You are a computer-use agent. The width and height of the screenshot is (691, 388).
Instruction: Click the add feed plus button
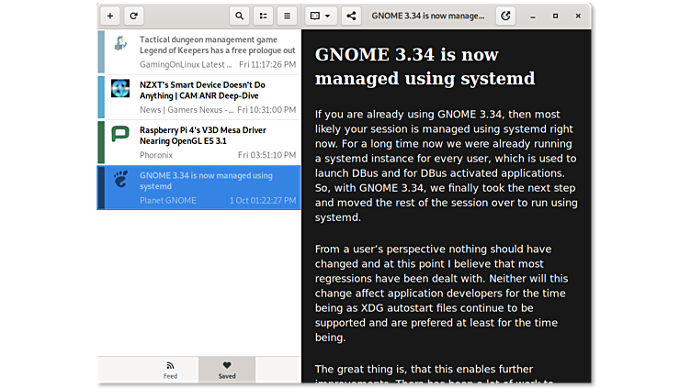[110, 16]
